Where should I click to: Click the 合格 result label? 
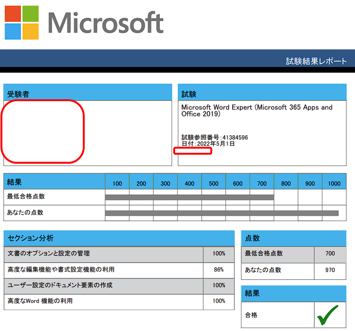tap(250, 314)
